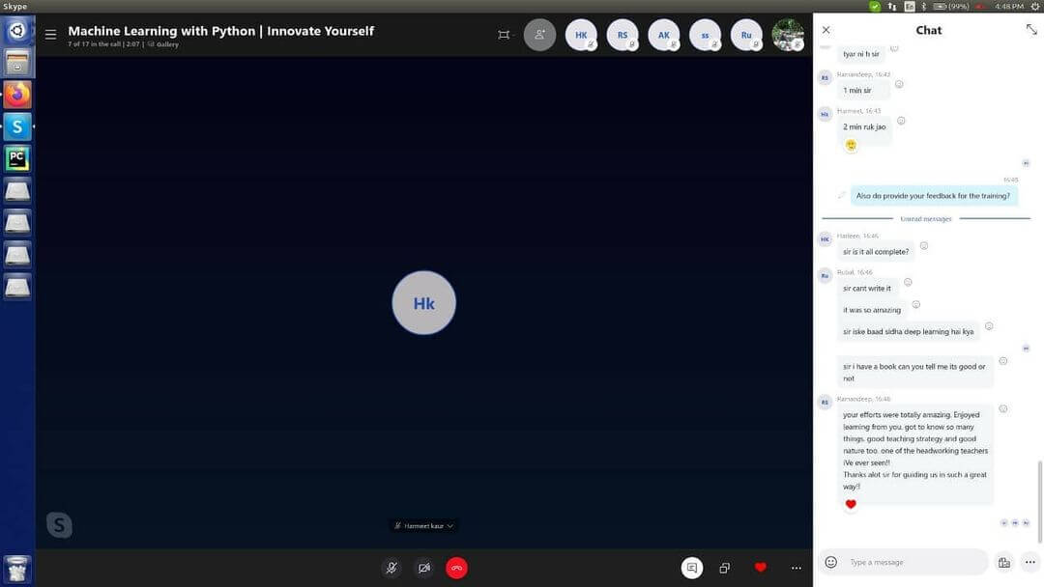Open more call options menu

796,568
